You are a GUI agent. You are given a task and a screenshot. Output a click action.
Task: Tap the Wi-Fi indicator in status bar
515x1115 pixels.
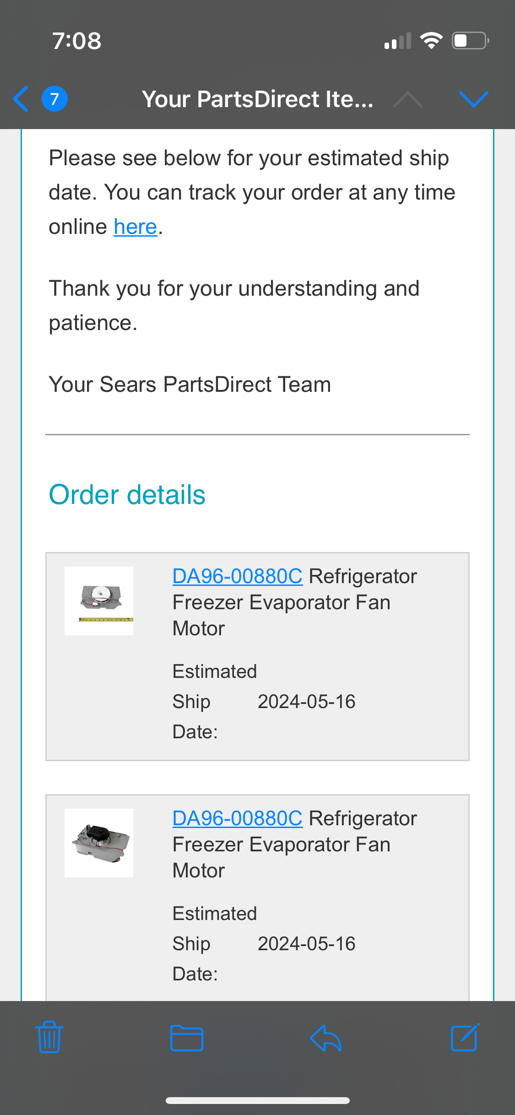431,41
